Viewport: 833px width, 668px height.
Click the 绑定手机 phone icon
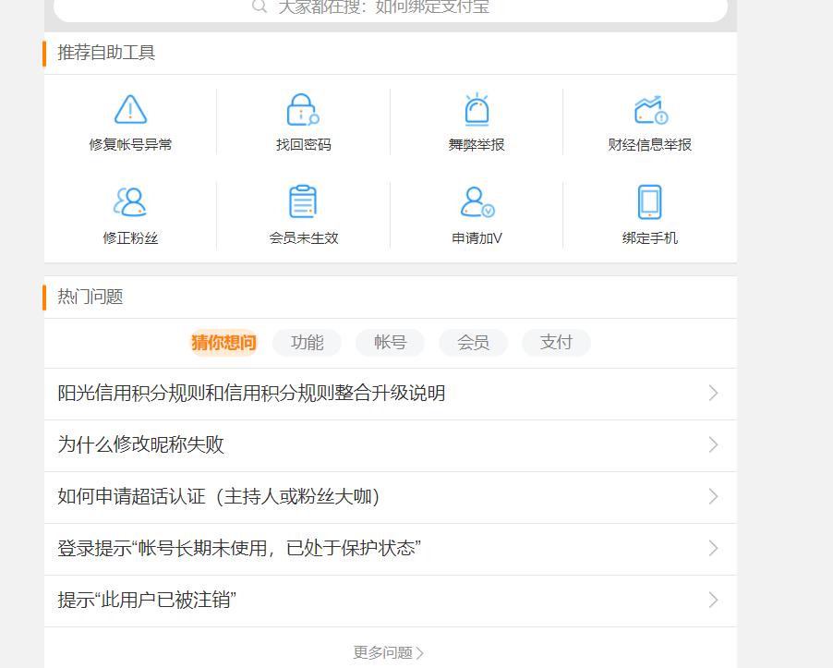point(649,201)
